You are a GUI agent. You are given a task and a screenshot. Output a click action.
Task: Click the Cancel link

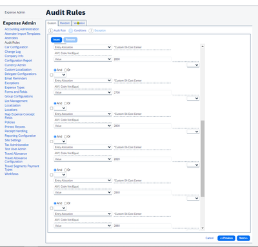coord(210,238)
